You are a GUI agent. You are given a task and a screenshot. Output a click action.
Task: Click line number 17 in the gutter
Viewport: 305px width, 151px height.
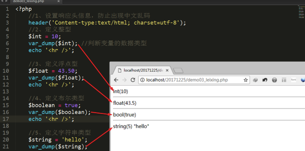click(6, 119)
